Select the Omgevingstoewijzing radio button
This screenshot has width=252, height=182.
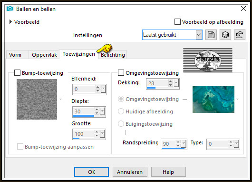(x=121, y=99)
